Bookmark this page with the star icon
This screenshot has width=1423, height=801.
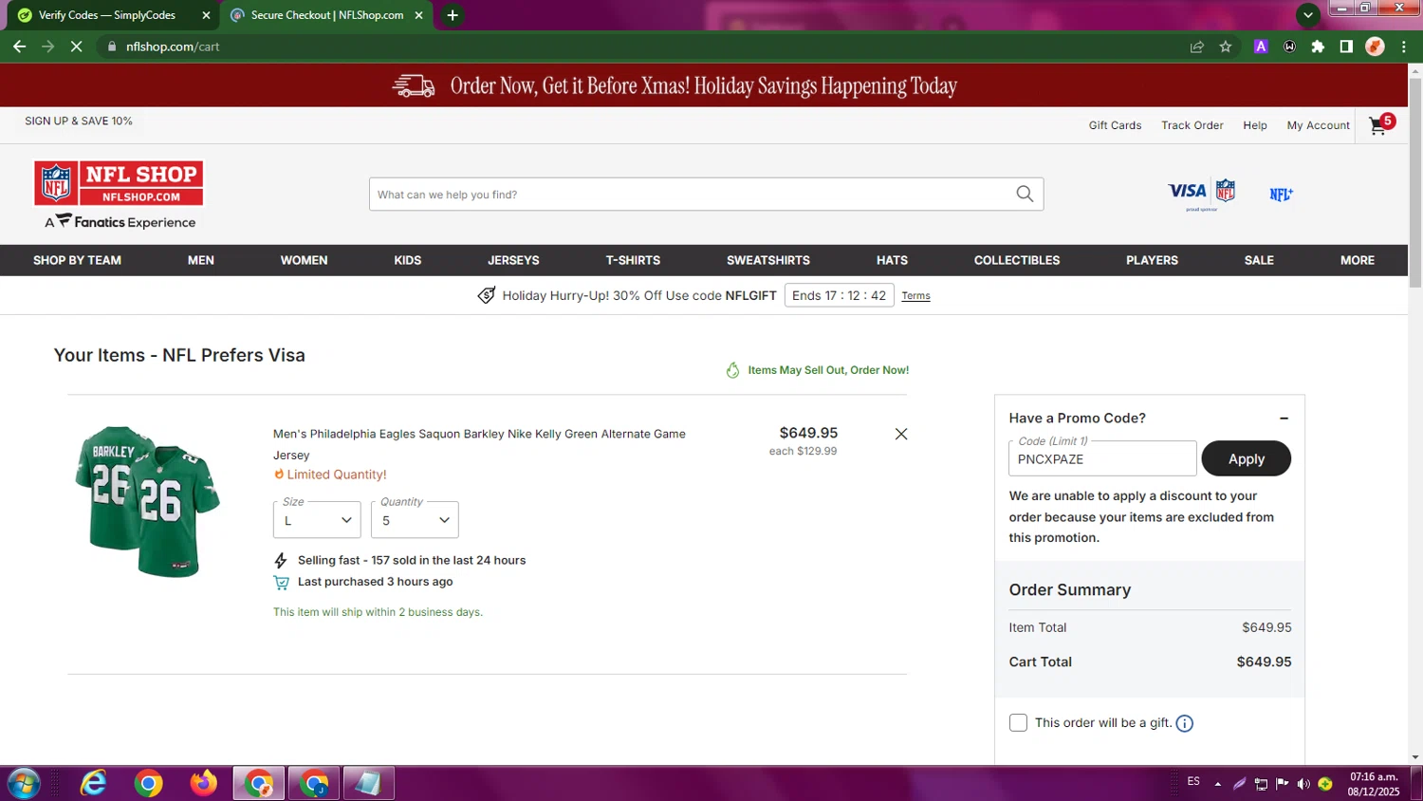(1226, 47)
